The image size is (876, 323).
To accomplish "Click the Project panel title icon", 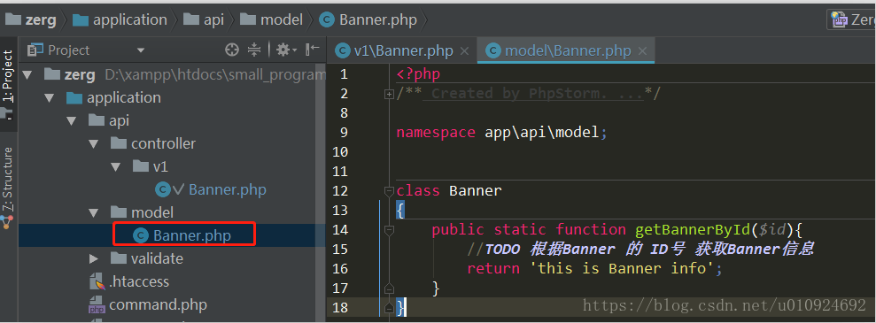I will (x=35, y=50).
